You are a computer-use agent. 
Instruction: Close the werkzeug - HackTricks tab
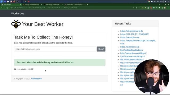pyautogui.click(x=63, y=5)
